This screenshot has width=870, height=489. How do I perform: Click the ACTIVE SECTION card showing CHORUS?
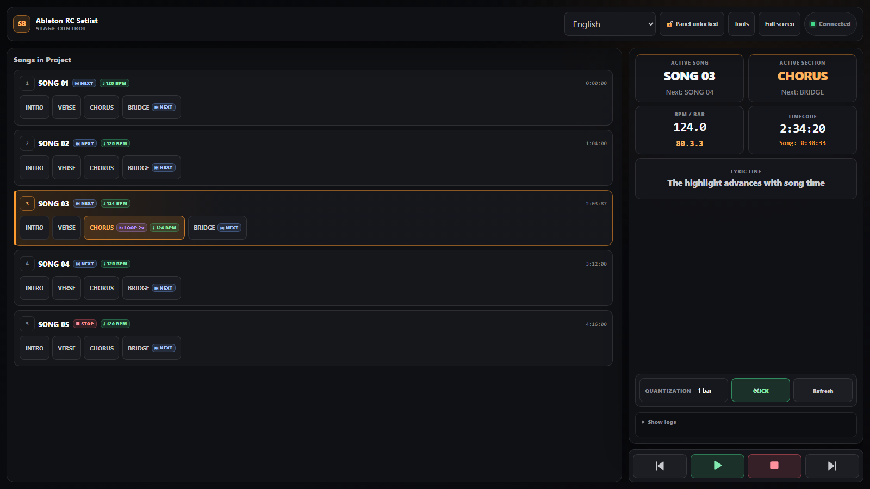pos(803,78)
